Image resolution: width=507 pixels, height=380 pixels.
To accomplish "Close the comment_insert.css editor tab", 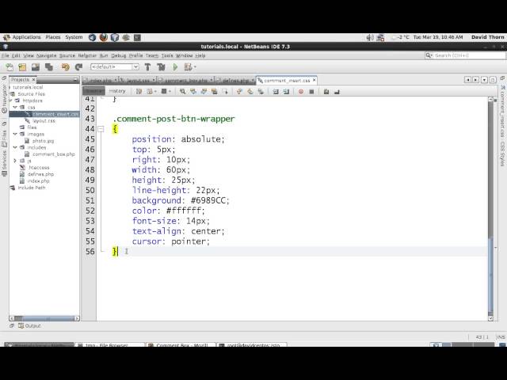I will point(314,80).
